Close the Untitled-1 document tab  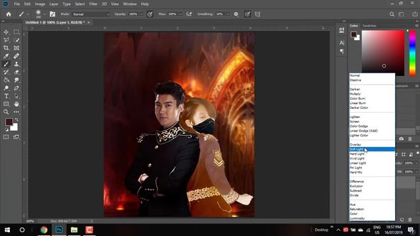[89, 22]
